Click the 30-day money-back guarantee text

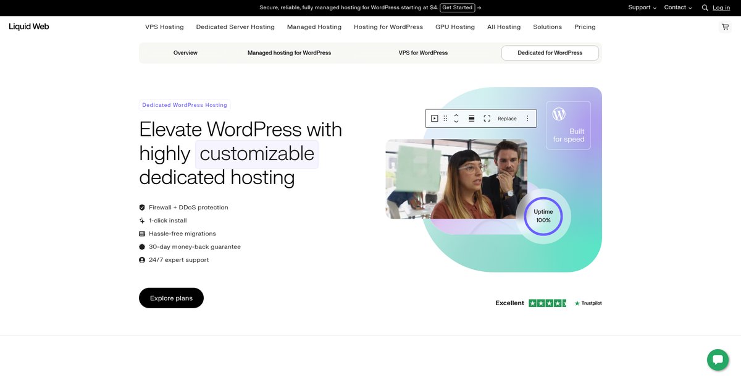[x=195, y=247]
